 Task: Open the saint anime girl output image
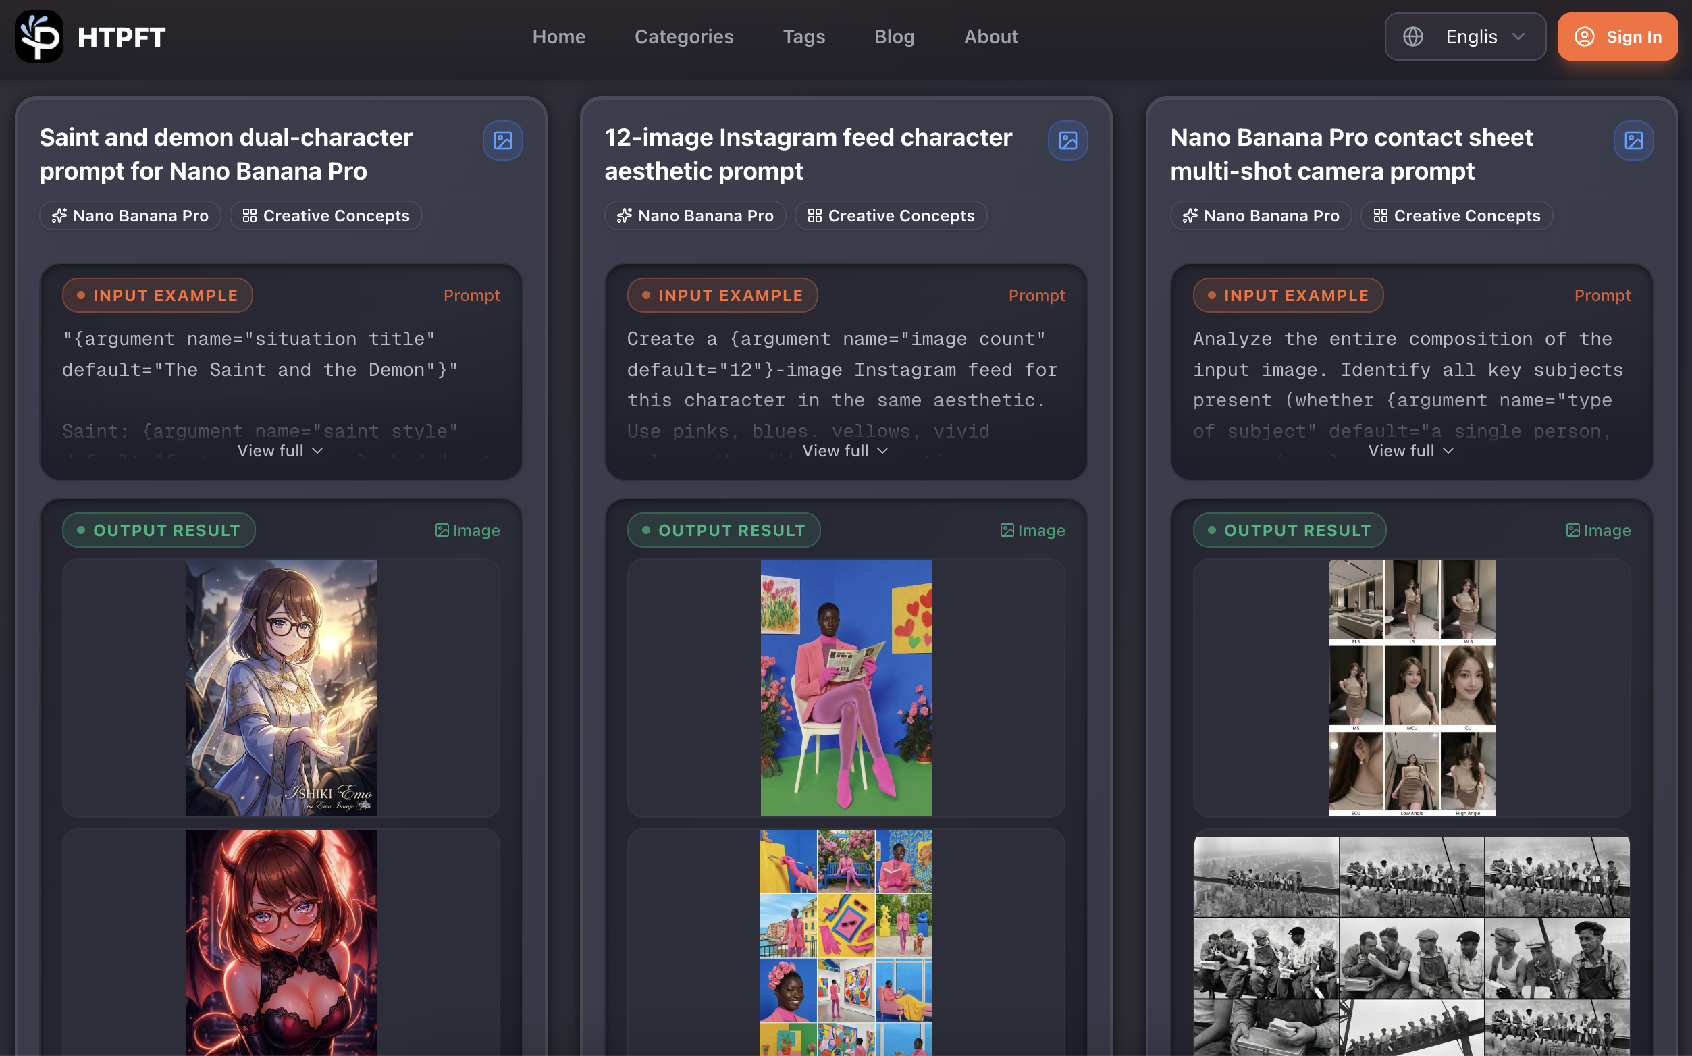pos(281,687)
